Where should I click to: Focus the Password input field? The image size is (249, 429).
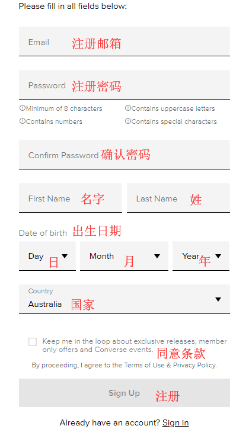point(124,85)
